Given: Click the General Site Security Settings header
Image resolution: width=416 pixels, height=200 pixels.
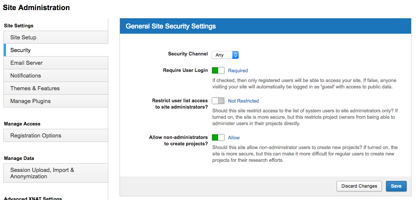Looking at the screenshot, I should 171,26.
